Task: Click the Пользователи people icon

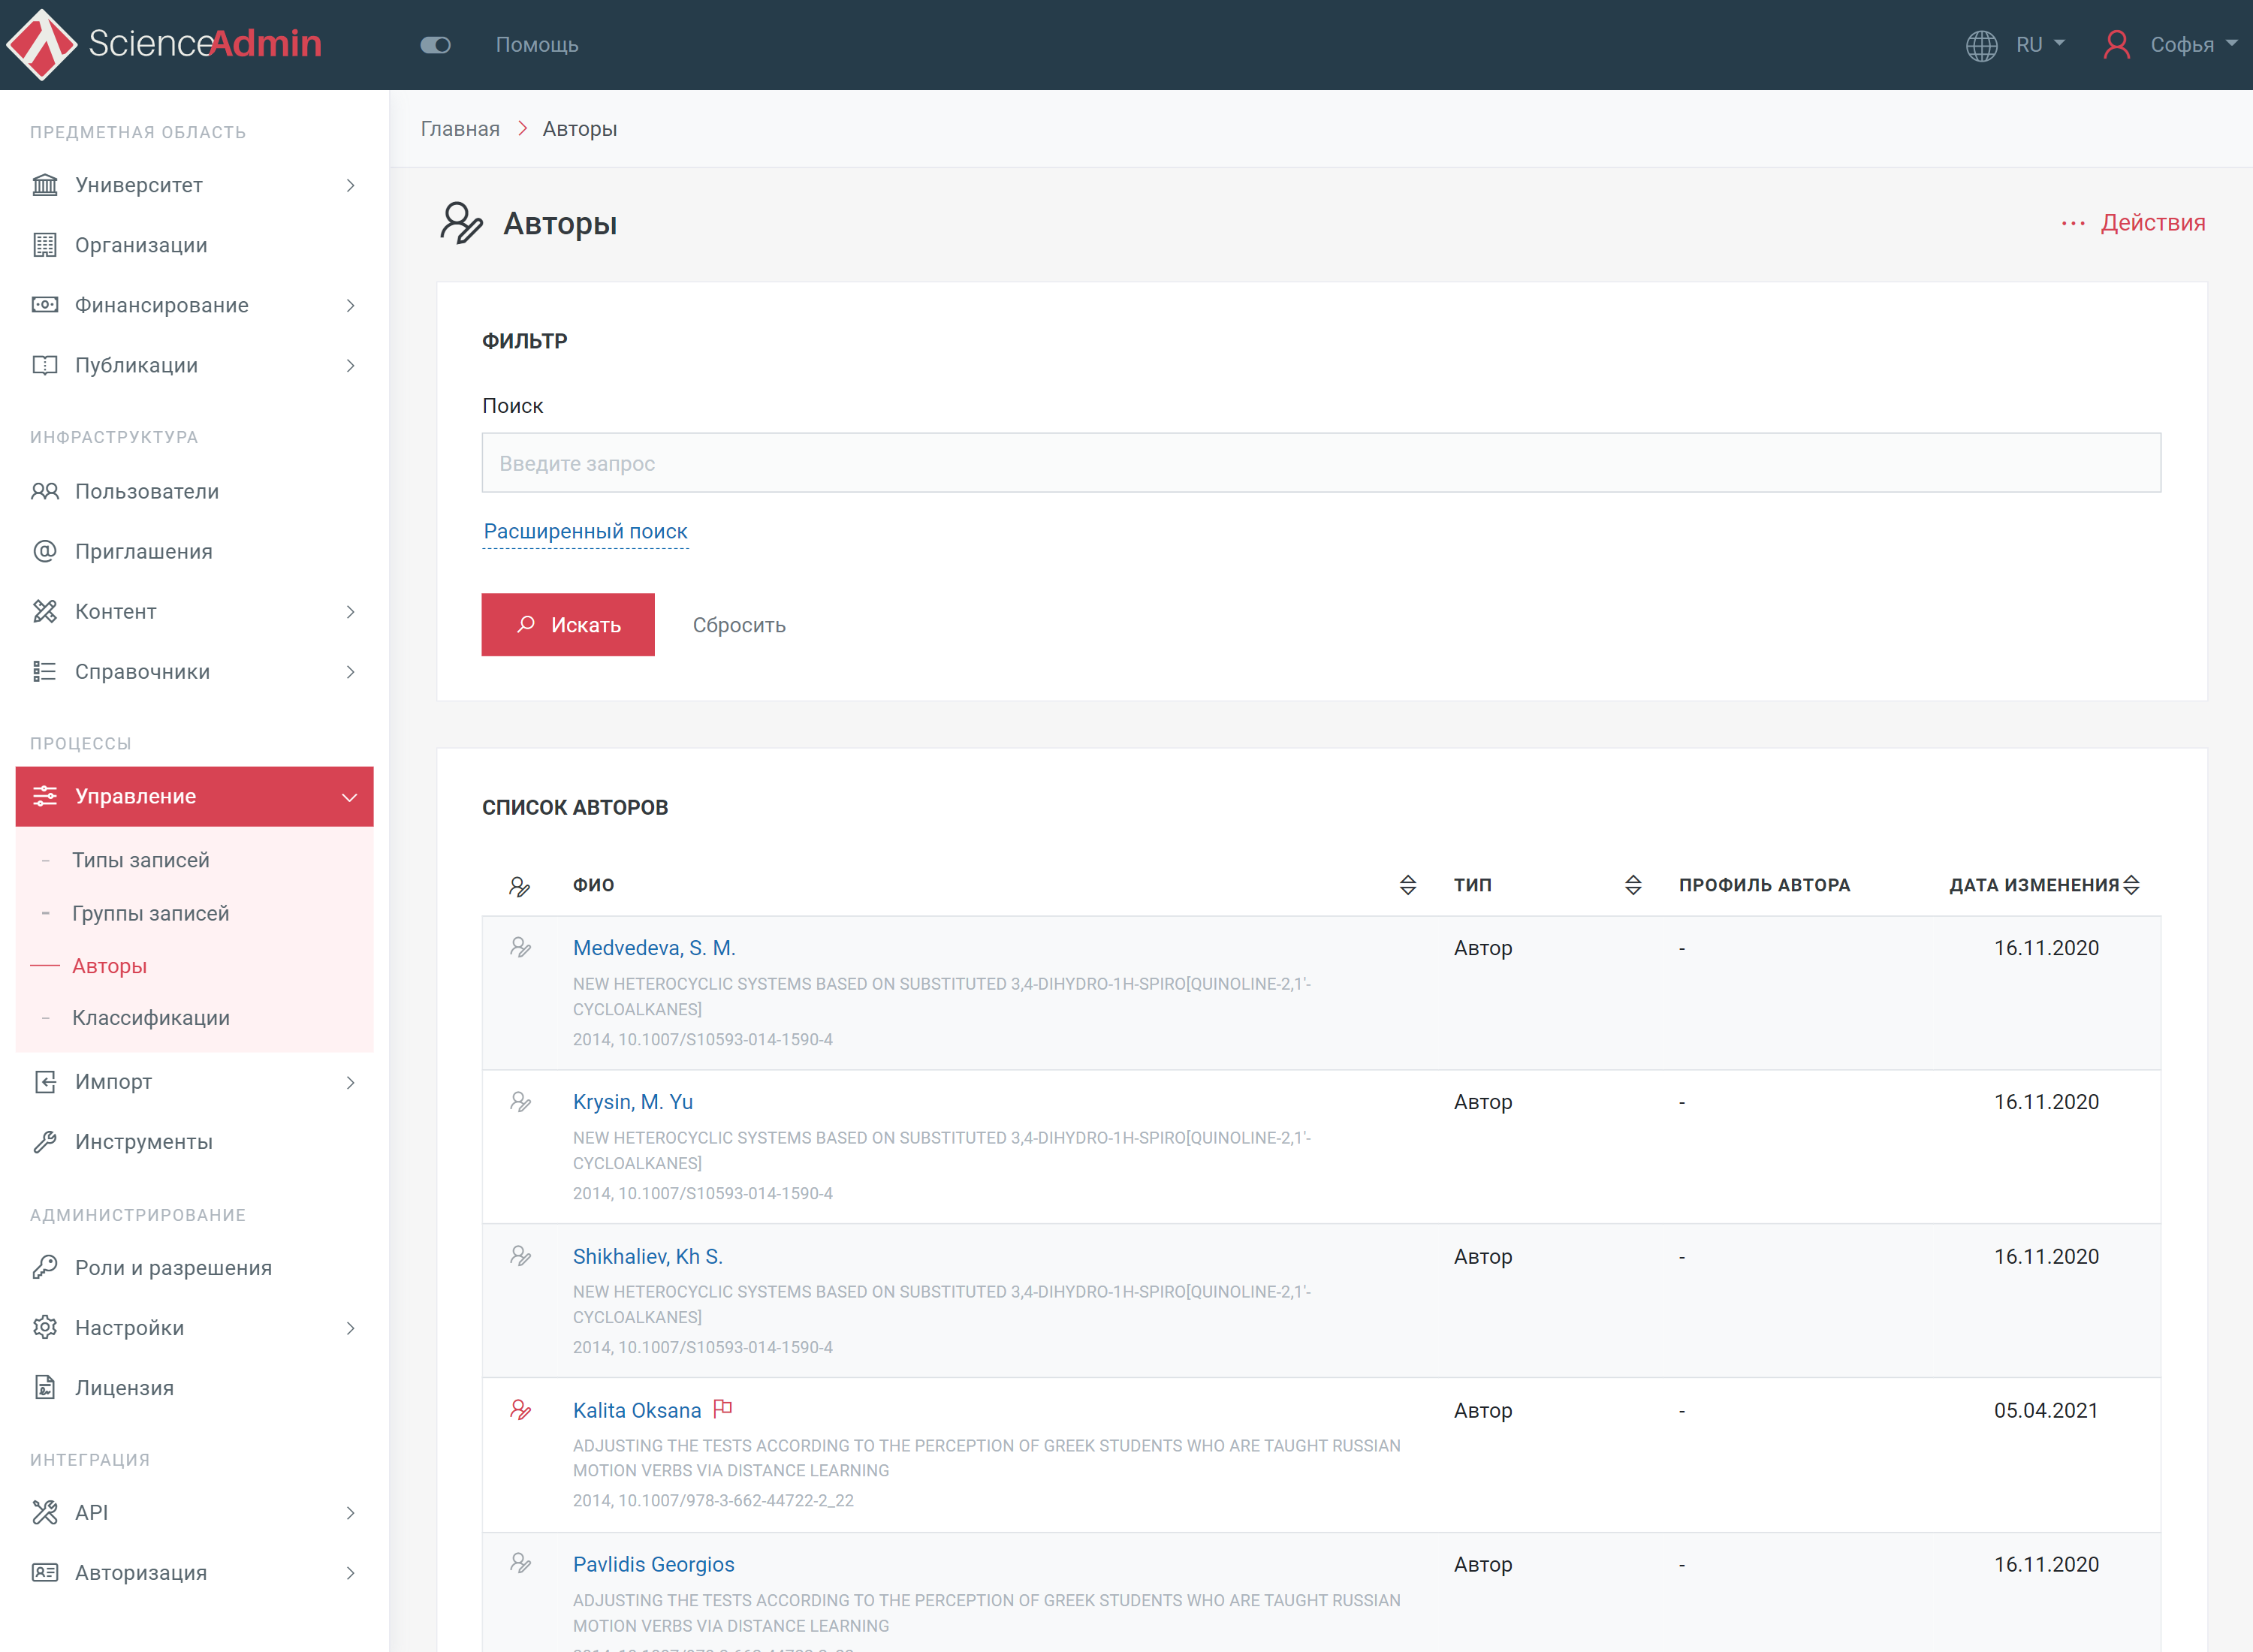Action: pos(45,491)
